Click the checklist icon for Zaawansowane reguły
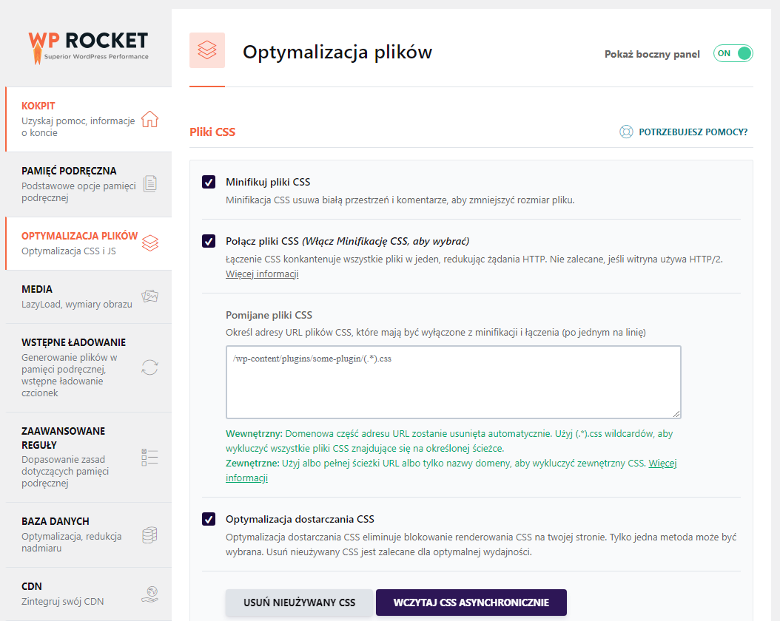The image size is (780, 621). [149, 457]
